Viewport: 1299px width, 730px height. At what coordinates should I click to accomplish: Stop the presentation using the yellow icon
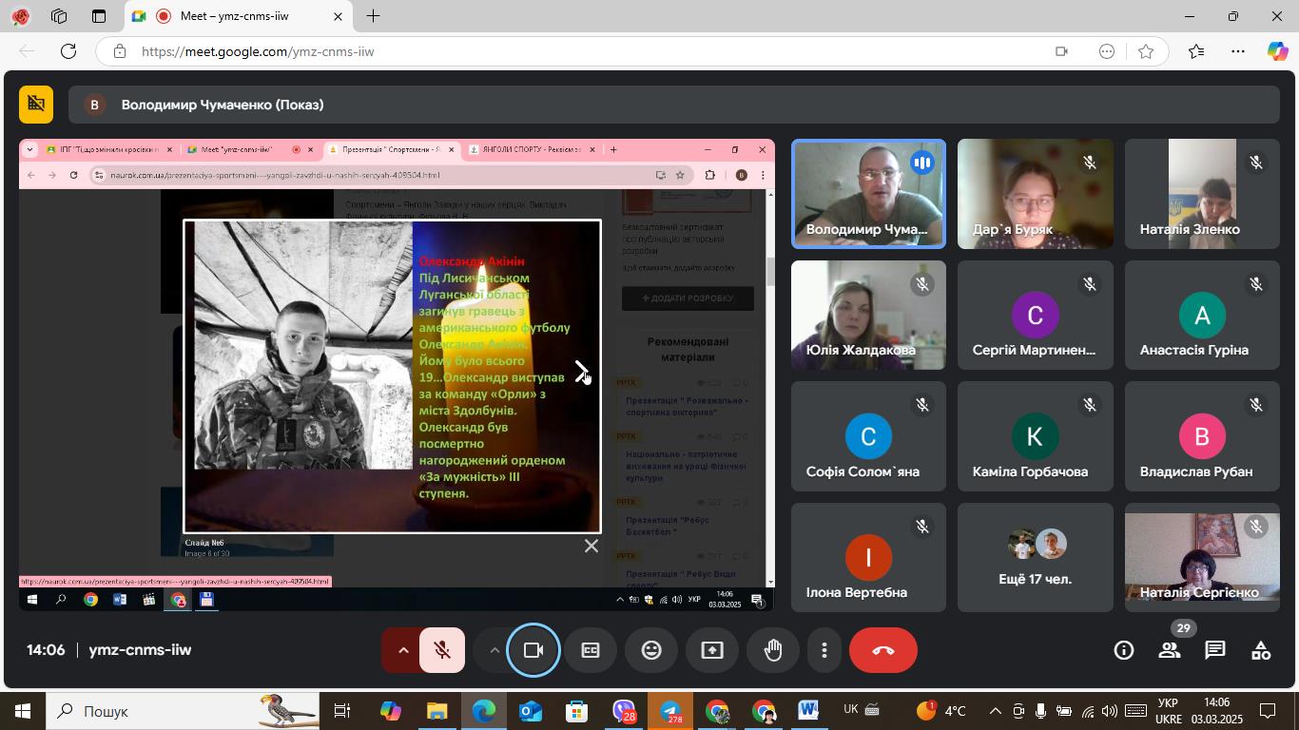[x=36, y=105]
